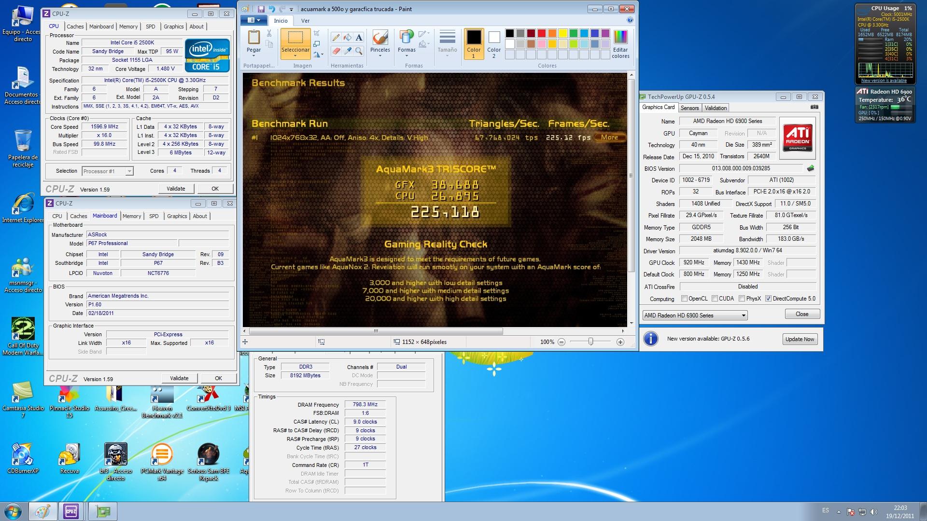The image size is (927, 521).
Task: Click New version is available link in gadget
Action: pos(884,81)
